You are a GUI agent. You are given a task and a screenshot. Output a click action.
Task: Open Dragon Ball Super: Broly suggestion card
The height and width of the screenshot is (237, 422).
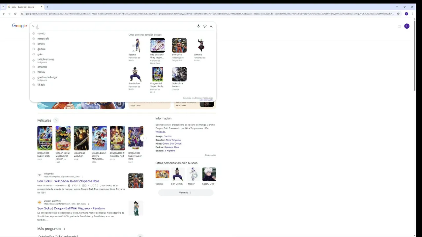157,80
